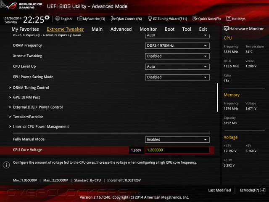
Task: Click CPU Core Voltage input field
Action: (177, 150)
